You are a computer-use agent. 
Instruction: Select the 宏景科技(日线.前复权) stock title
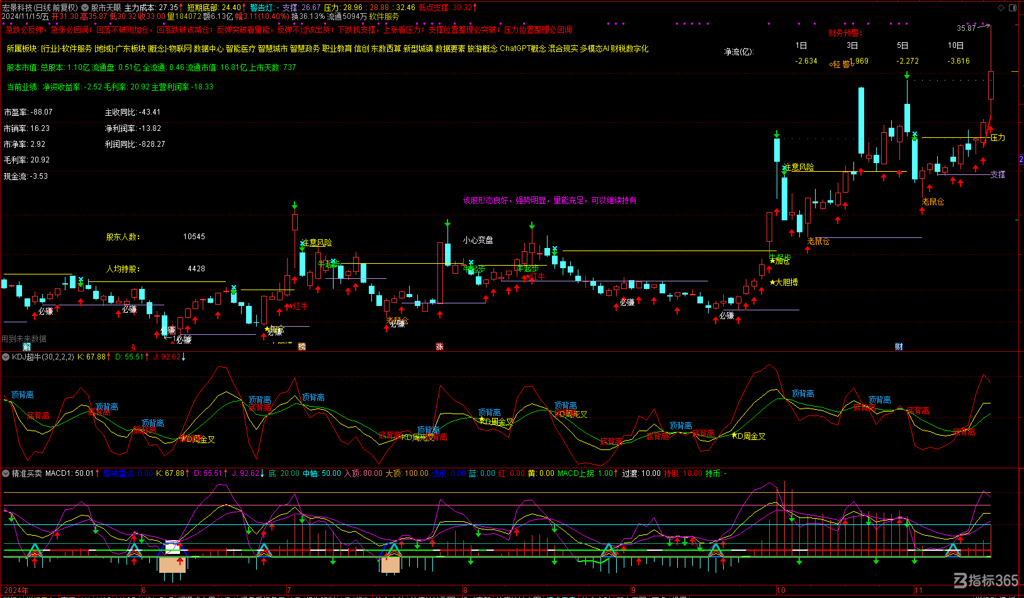pos(40,8)
